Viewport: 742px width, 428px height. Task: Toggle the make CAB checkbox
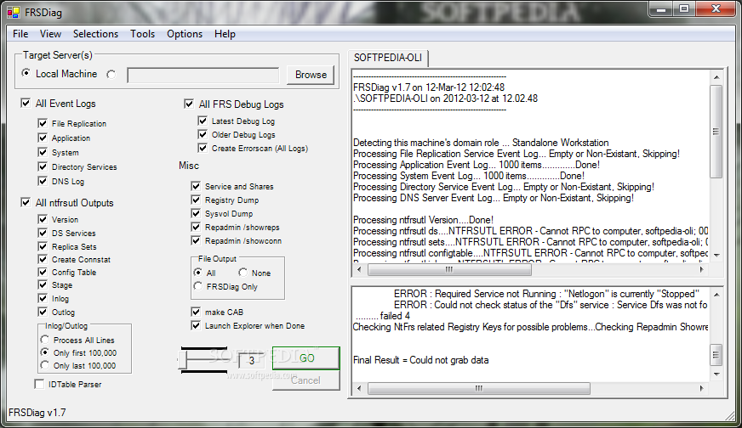(196, 312)
